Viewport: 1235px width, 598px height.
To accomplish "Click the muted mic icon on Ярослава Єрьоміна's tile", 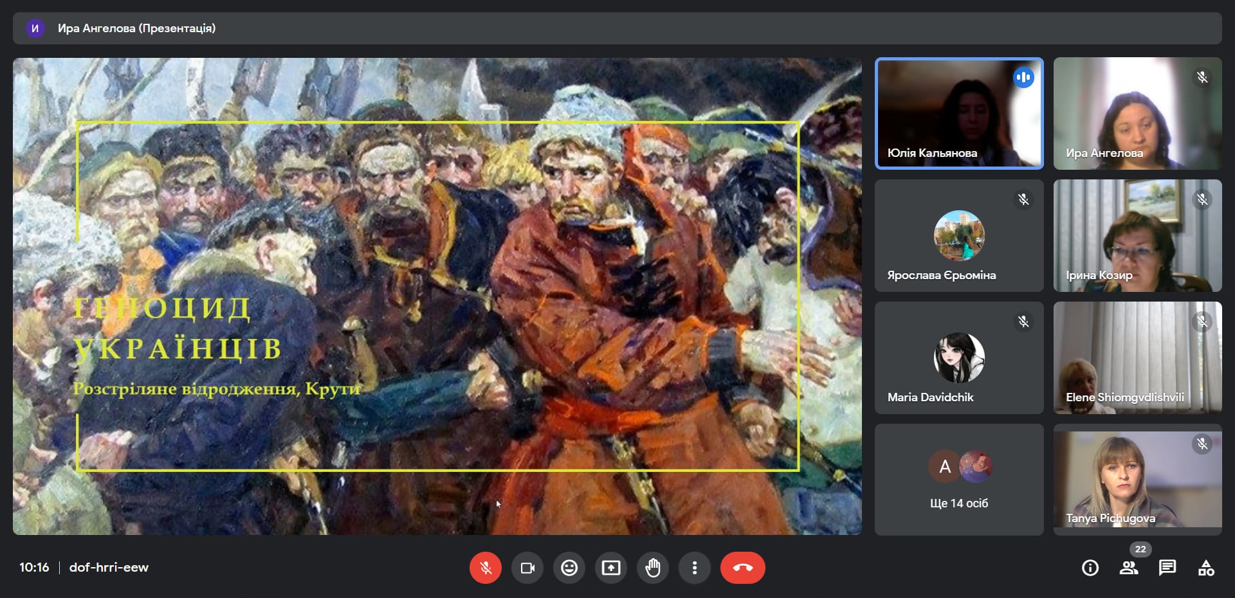I will point(1023,200).
